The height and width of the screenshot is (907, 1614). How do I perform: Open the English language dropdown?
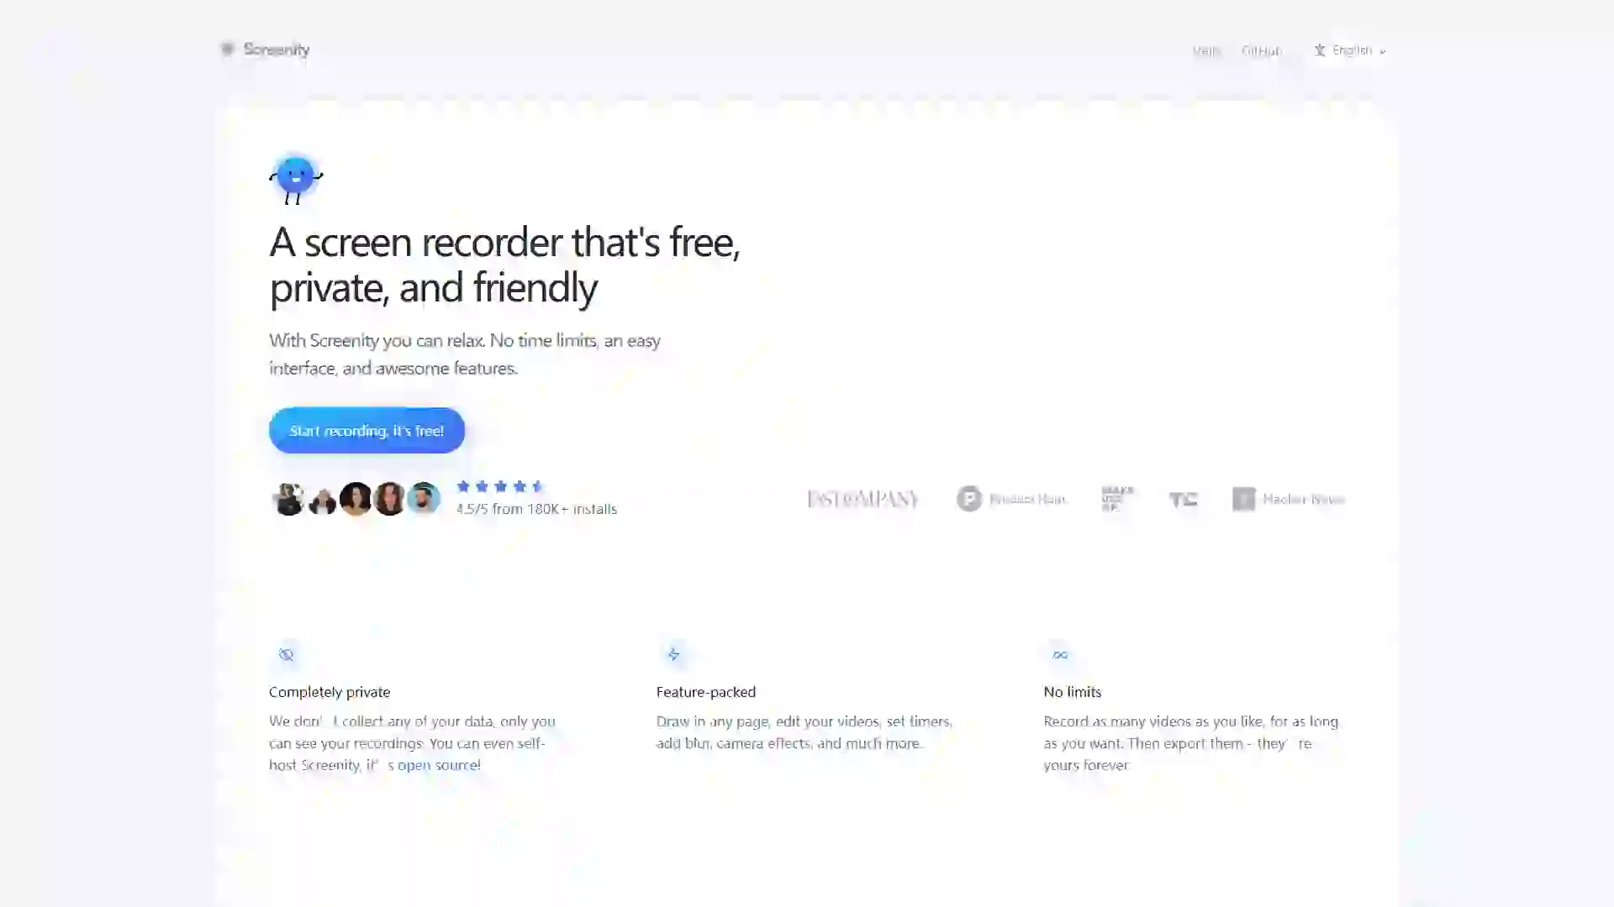1350,50
